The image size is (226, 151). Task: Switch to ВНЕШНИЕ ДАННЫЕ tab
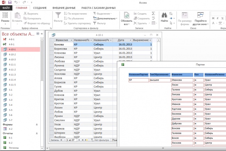[64, 8]
